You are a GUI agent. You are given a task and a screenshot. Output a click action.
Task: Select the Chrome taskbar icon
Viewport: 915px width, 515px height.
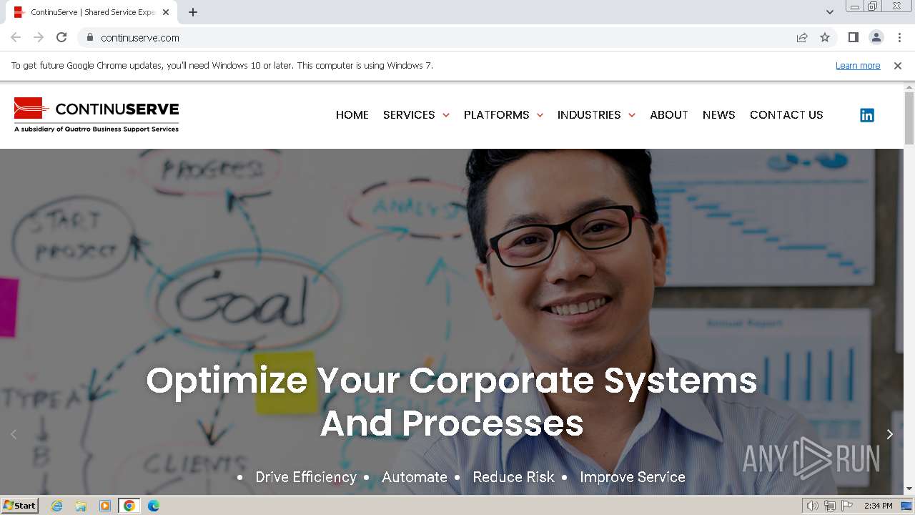129,506
